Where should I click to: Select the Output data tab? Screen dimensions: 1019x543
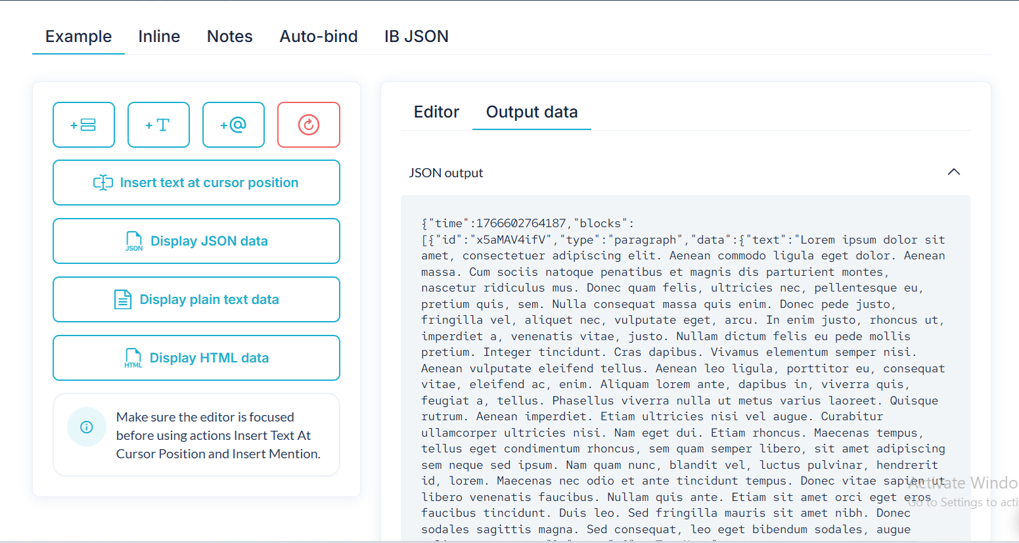[532, 112]
